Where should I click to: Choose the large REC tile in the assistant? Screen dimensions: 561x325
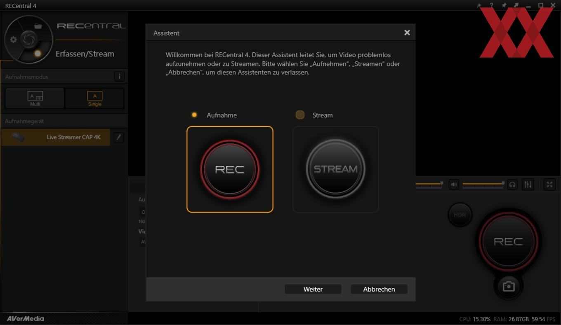[230, 169]
